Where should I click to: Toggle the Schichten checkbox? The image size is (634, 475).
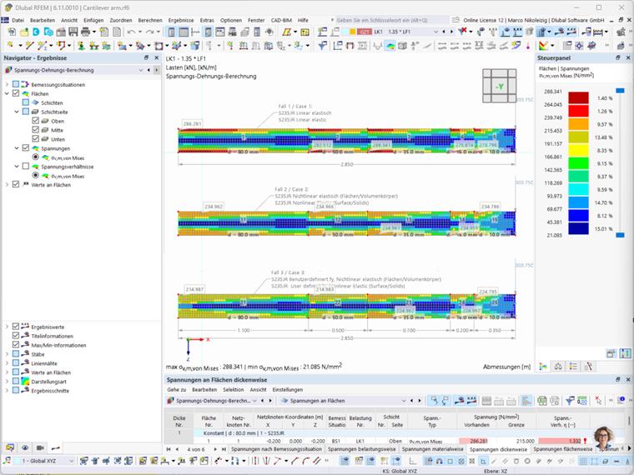(x=26, y=102)
